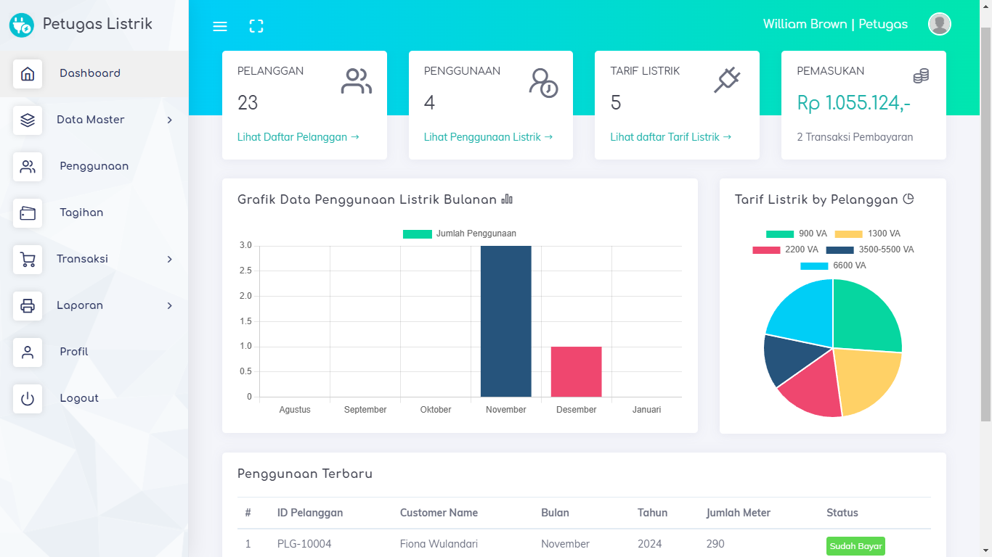
Task: Click the Penggunaan users icon in sidebar
Action: [28, 166]
